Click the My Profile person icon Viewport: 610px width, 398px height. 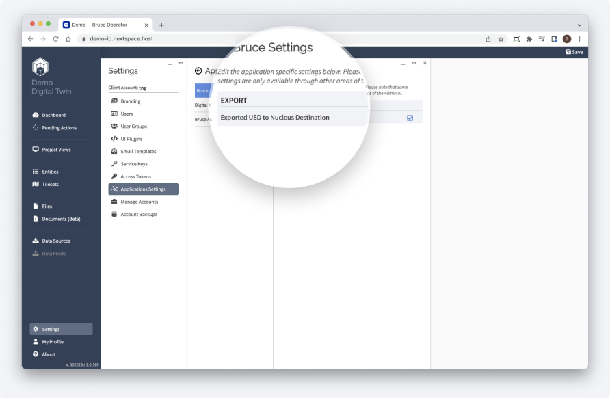36,342
